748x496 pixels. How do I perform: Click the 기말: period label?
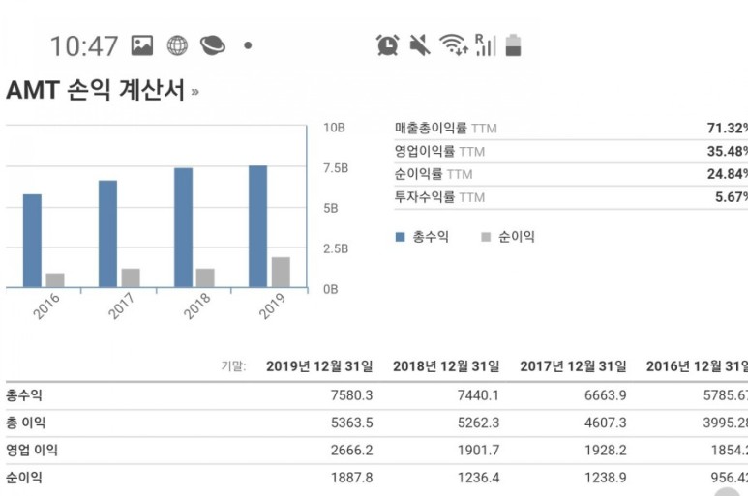coord(234,365)
